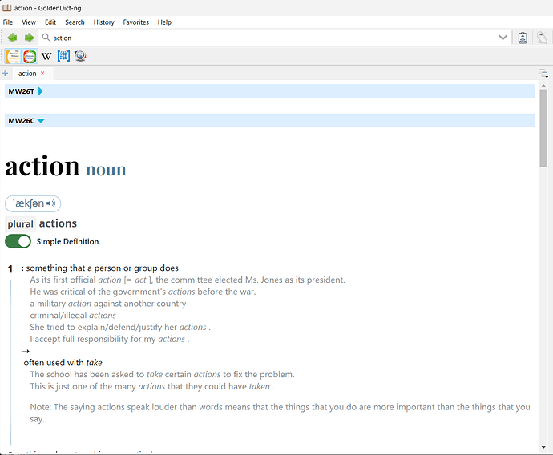Open the search history dropdown arrow
Screen dimensions: 553x455
point(503,38)
